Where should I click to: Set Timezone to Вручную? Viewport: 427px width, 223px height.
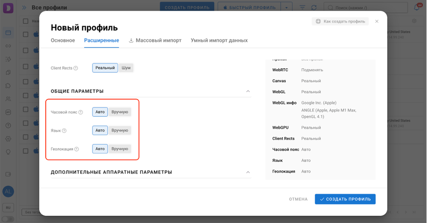(120, 112)
